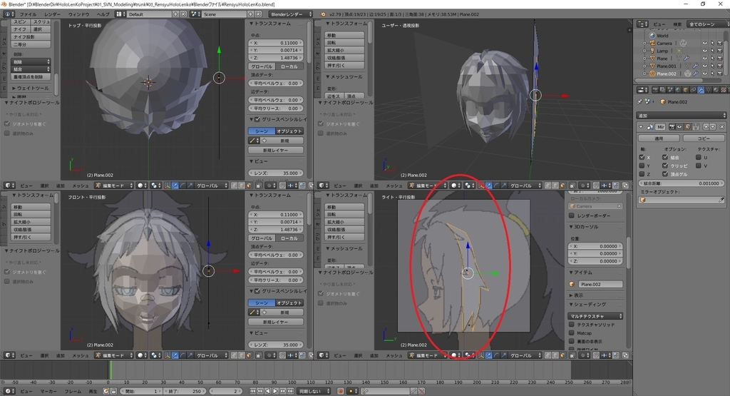The width and height of the screenshot is (730, 396).
Task: Open the マルチテクスチャ shading dropdown
Action: pos(597,316)
